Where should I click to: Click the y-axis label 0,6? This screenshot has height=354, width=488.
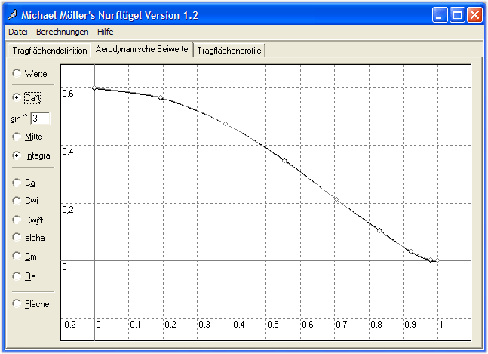coord(68,94)
